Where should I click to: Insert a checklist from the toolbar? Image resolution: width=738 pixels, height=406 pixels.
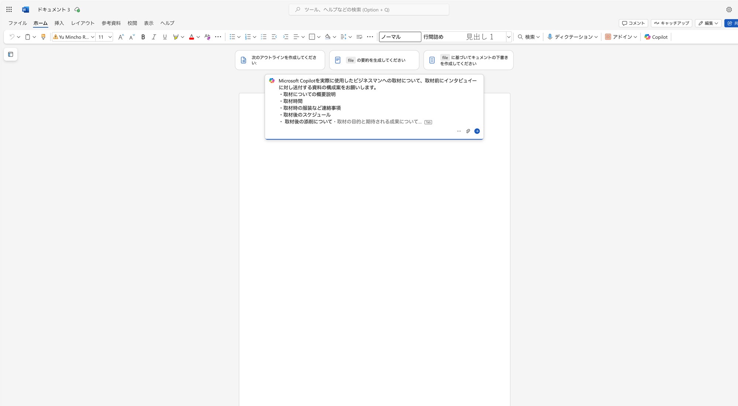(263, 37)
